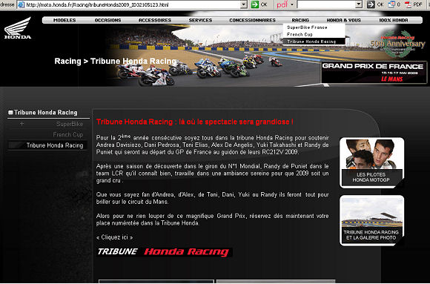
Task: Select Tribune Honda Racing submenu entry
Action: (x=314, y=42)
